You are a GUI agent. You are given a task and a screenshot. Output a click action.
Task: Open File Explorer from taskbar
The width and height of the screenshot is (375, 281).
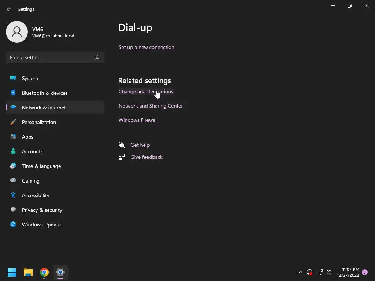click(28, 272)
